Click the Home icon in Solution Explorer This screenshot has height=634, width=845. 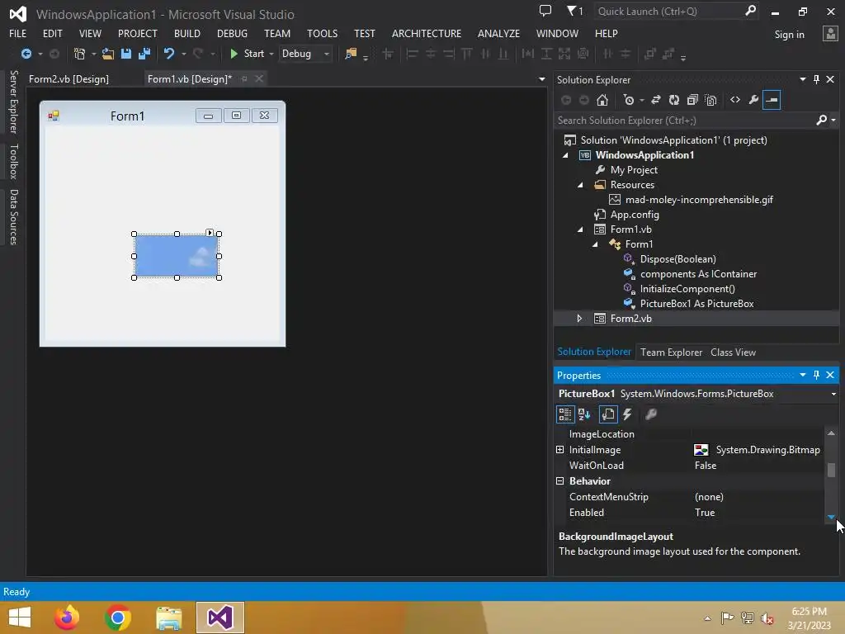pyautogui.click(x=602, y=100)
